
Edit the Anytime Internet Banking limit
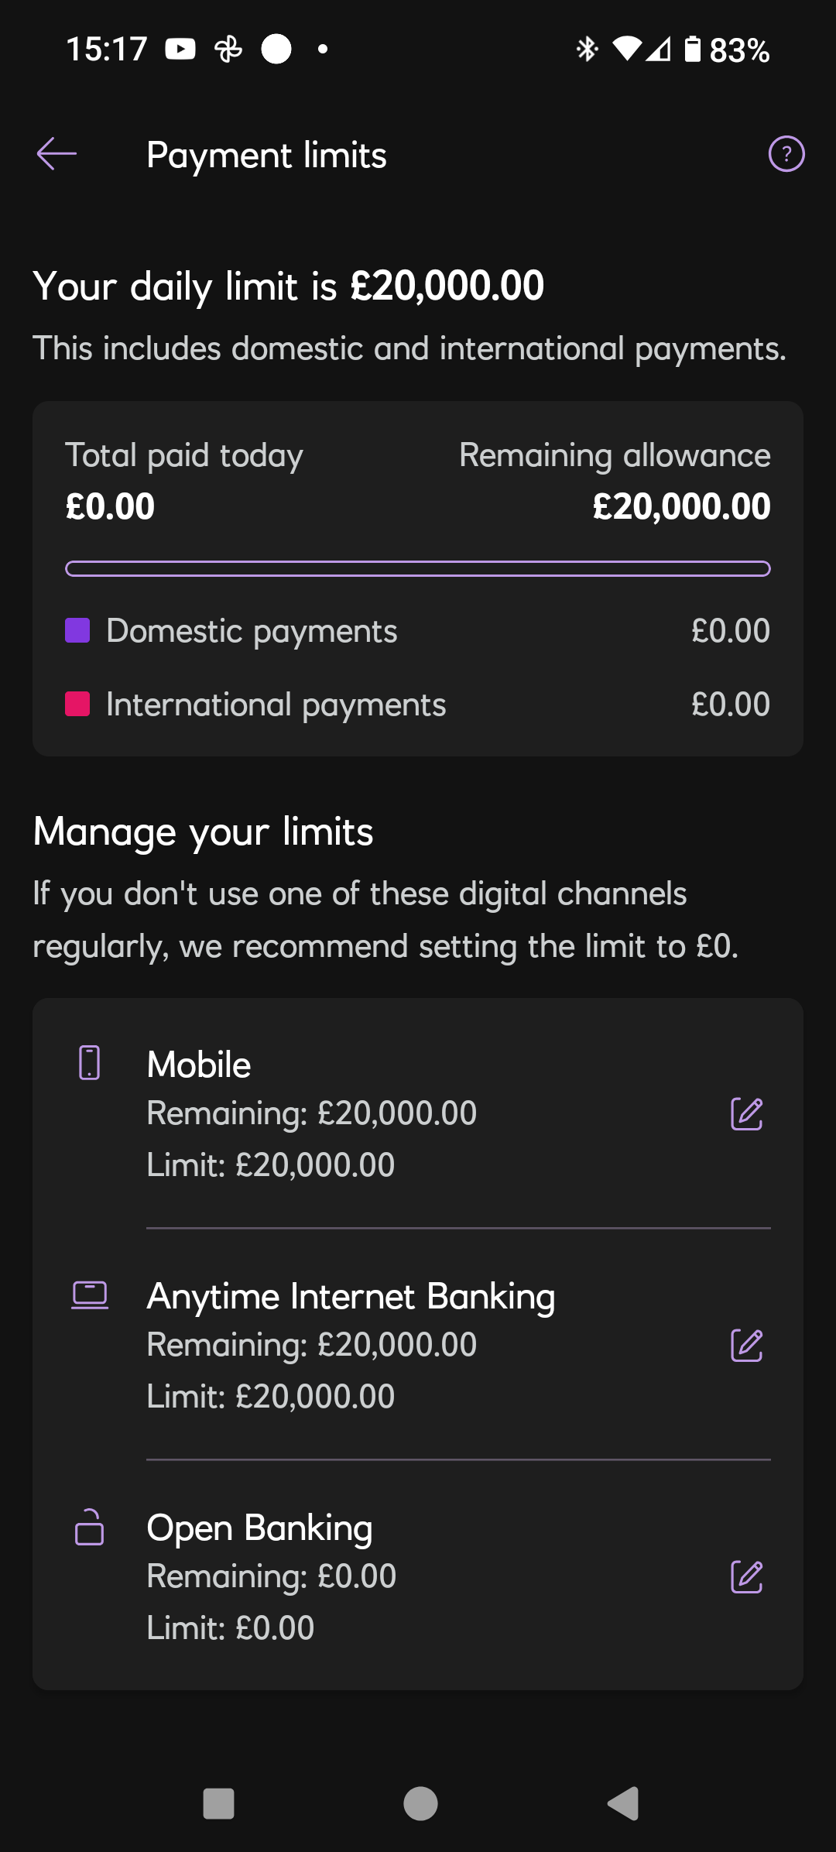[747, 1346]
